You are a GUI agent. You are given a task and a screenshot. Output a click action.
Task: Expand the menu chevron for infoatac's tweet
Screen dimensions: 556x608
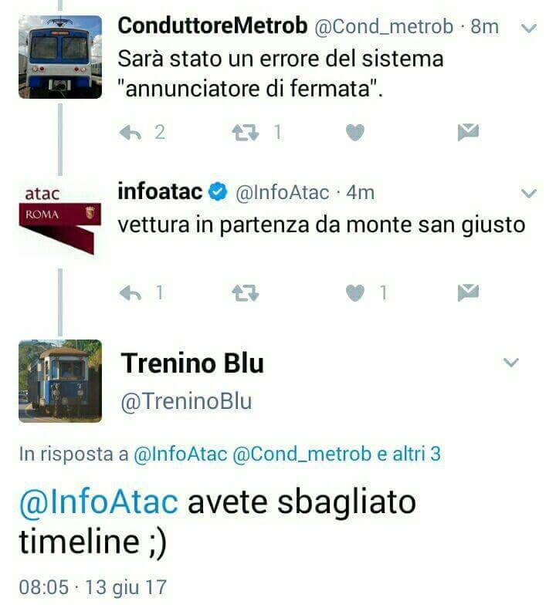point(528,193)
